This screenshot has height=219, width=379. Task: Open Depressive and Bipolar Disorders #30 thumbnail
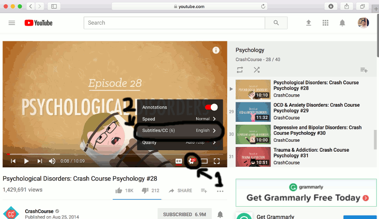click(253, 135)
